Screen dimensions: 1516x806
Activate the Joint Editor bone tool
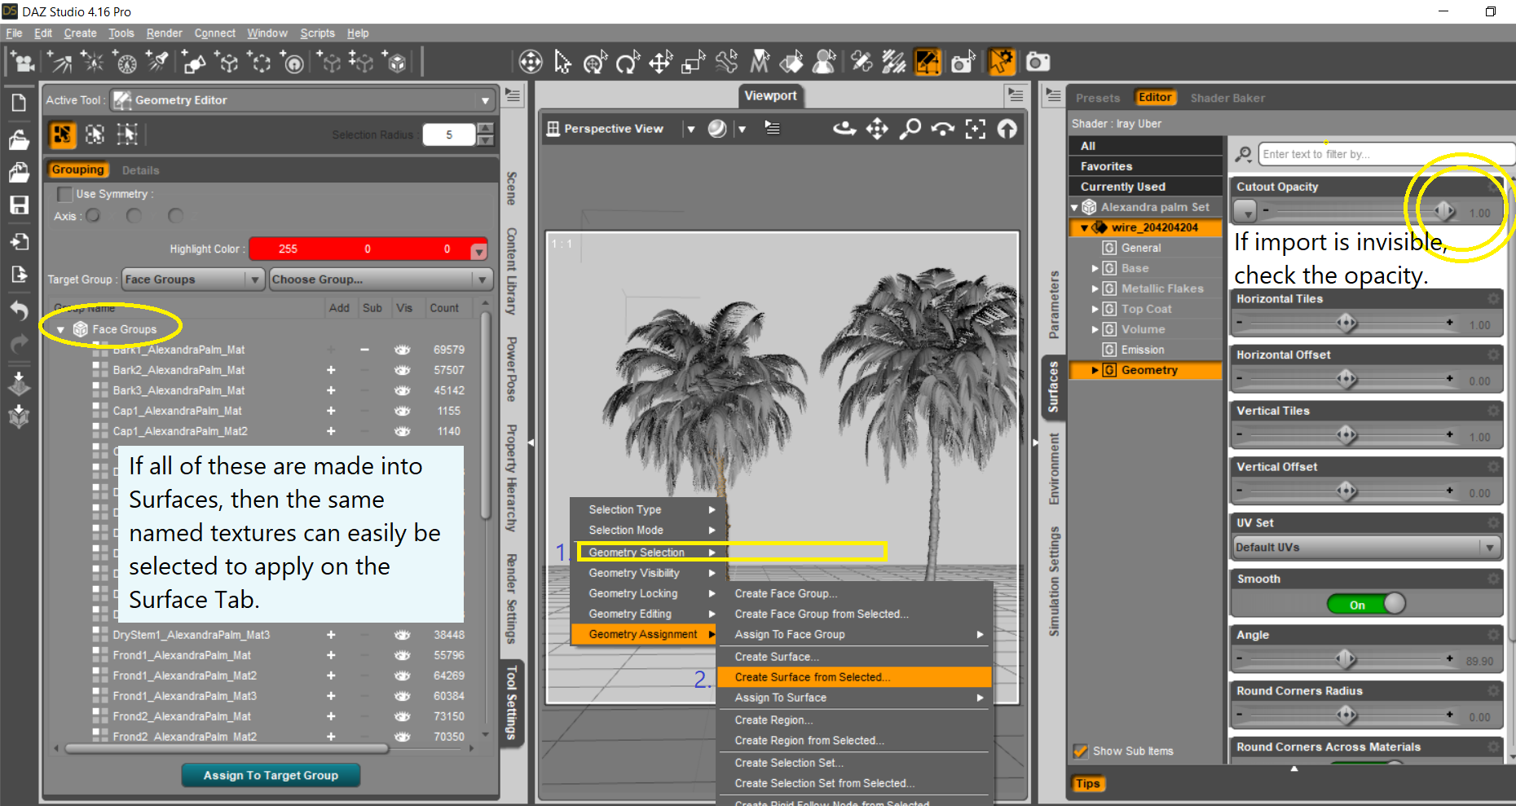(727, 62)
